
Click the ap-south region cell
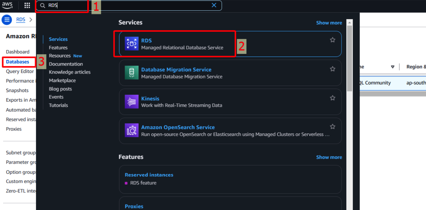pos(416,82)
